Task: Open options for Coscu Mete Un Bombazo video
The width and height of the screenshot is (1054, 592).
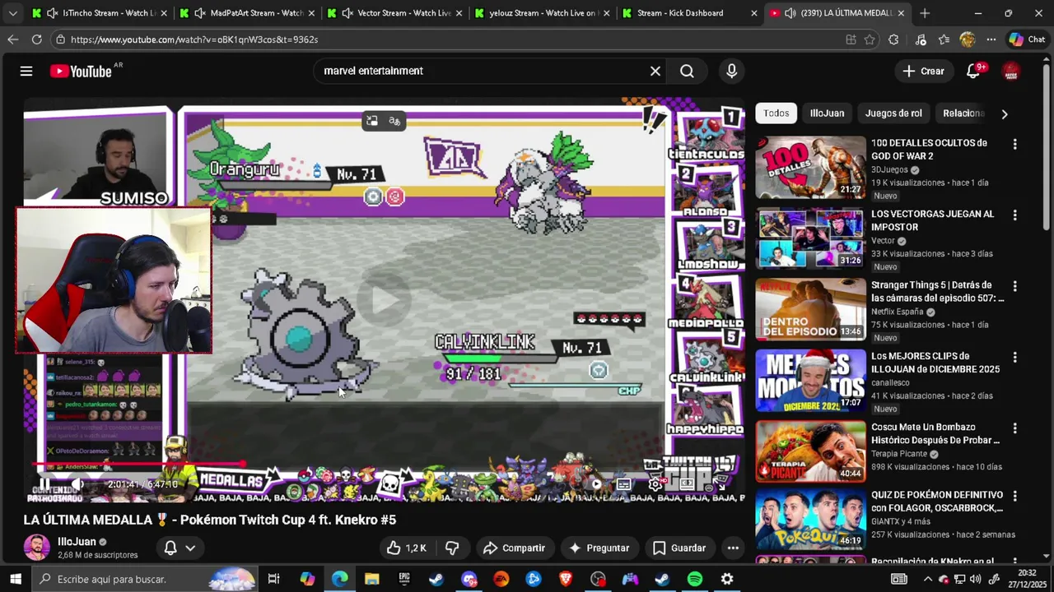Action: tap(1014, 428)
